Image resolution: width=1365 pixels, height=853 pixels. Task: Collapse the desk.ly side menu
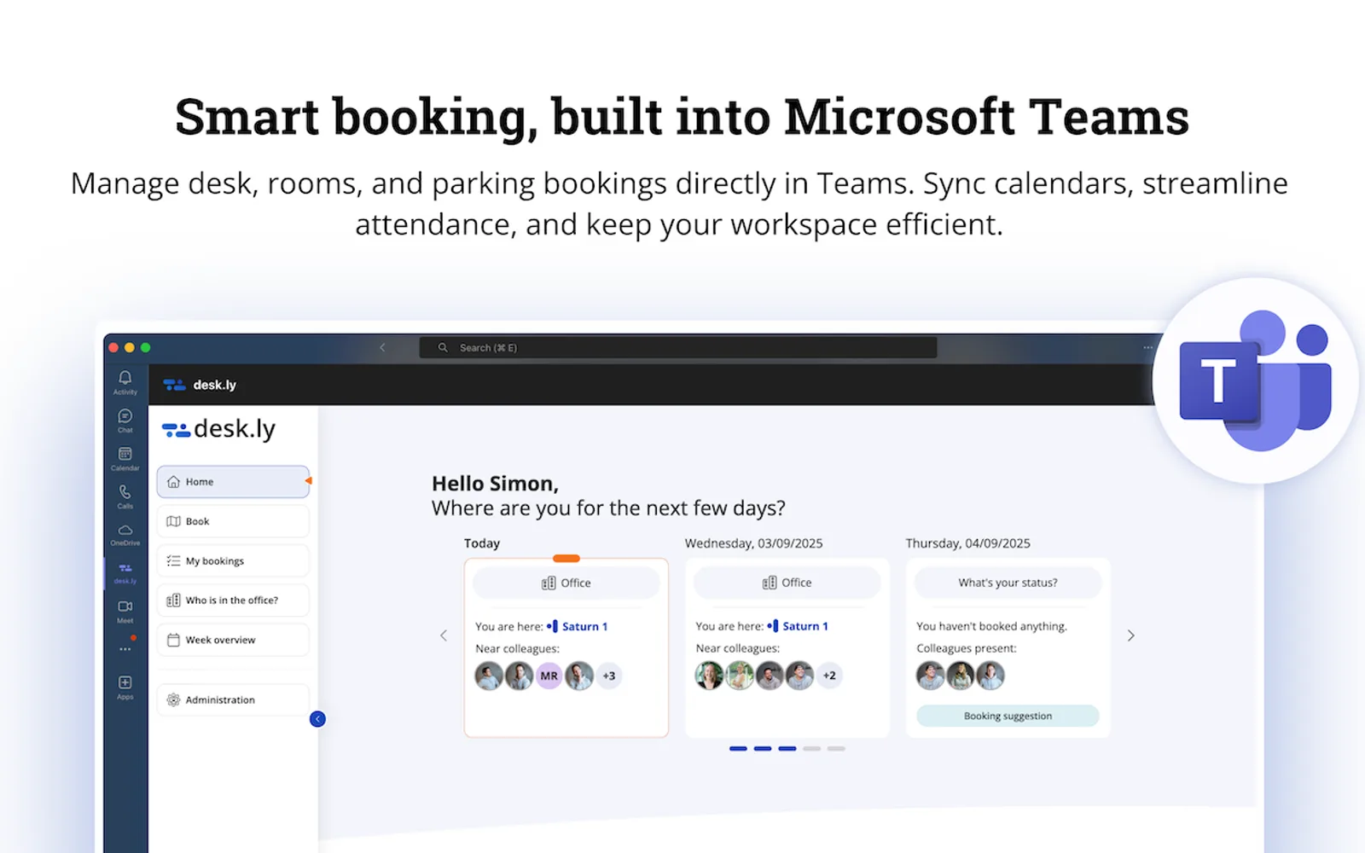317,719
